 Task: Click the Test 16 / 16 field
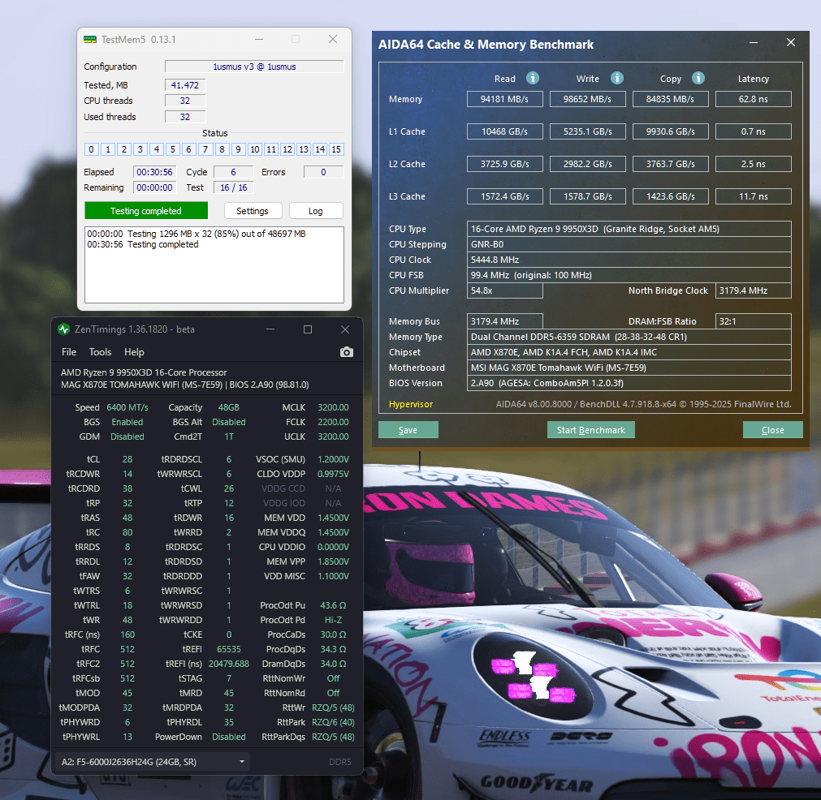pyautogui.click(x=234, y=187)
